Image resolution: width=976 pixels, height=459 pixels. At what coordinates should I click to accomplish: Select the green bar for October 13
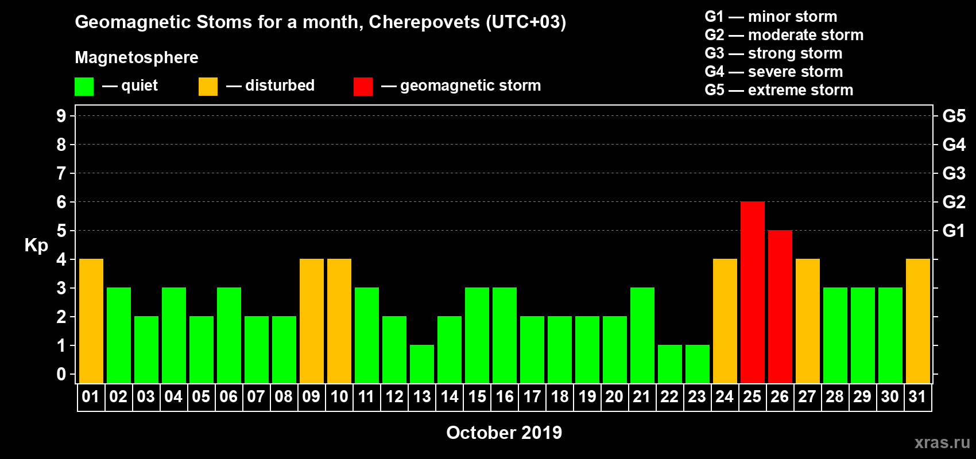(422, 364)
